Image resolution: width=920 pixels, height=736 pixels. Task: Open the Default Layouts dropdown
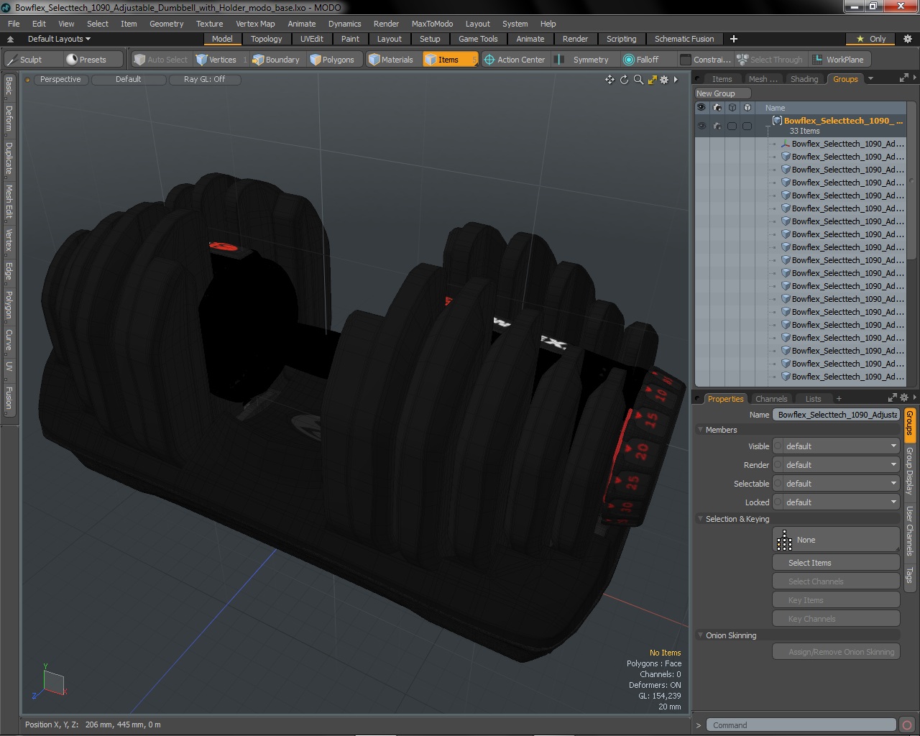[59, 39]
